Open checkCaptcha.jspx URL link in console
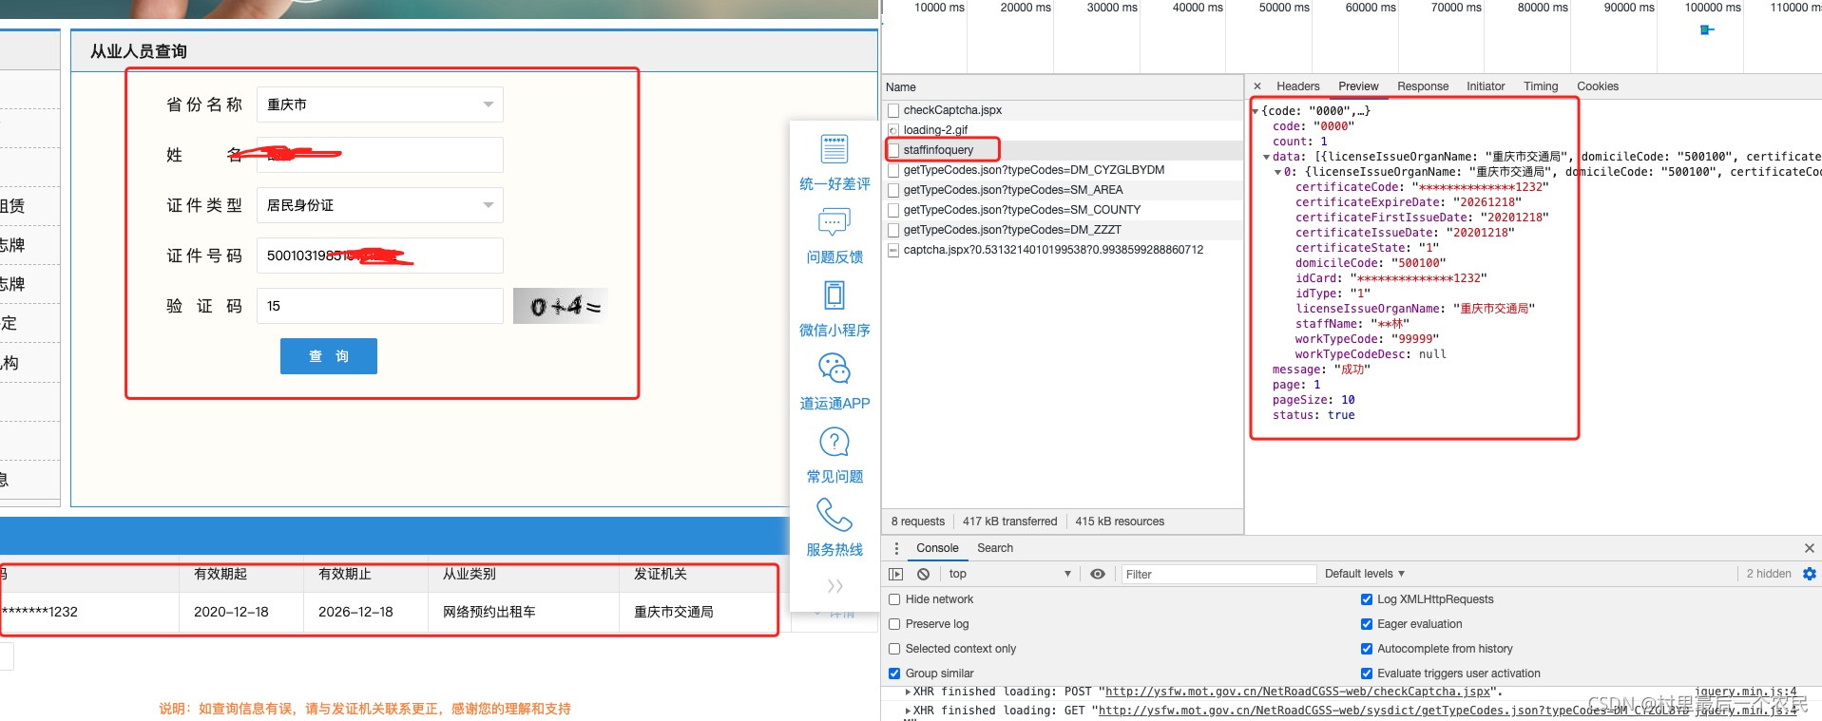Viewport: 1822px width, 721px height. (x=1297, y=692)
